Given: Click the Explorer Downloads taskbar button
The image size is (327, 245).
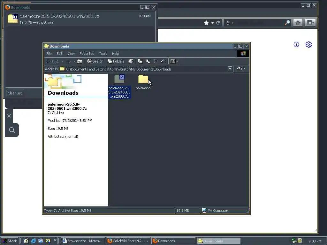Looking at the screenshot, I should (219, 241).
